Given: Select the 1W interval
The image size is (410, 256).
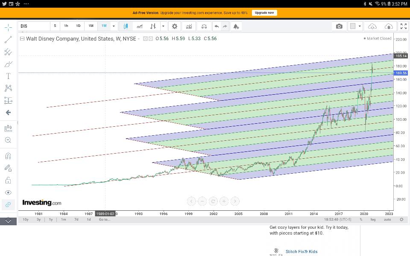Looking at the screenshot, I should click(x=104, y=26).
